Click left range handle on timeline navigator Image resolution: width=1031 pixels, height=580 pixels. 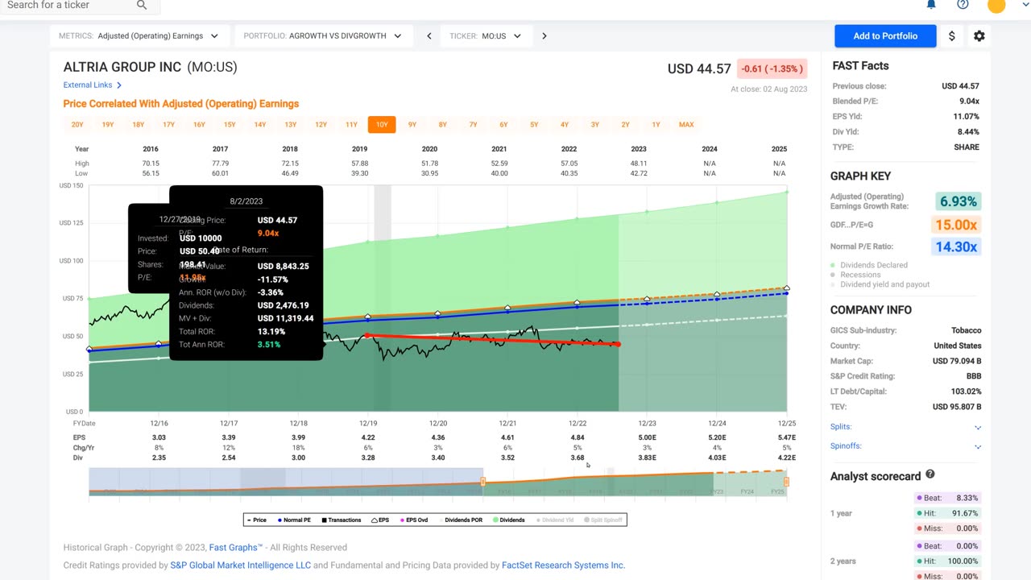tap(483, 482)
